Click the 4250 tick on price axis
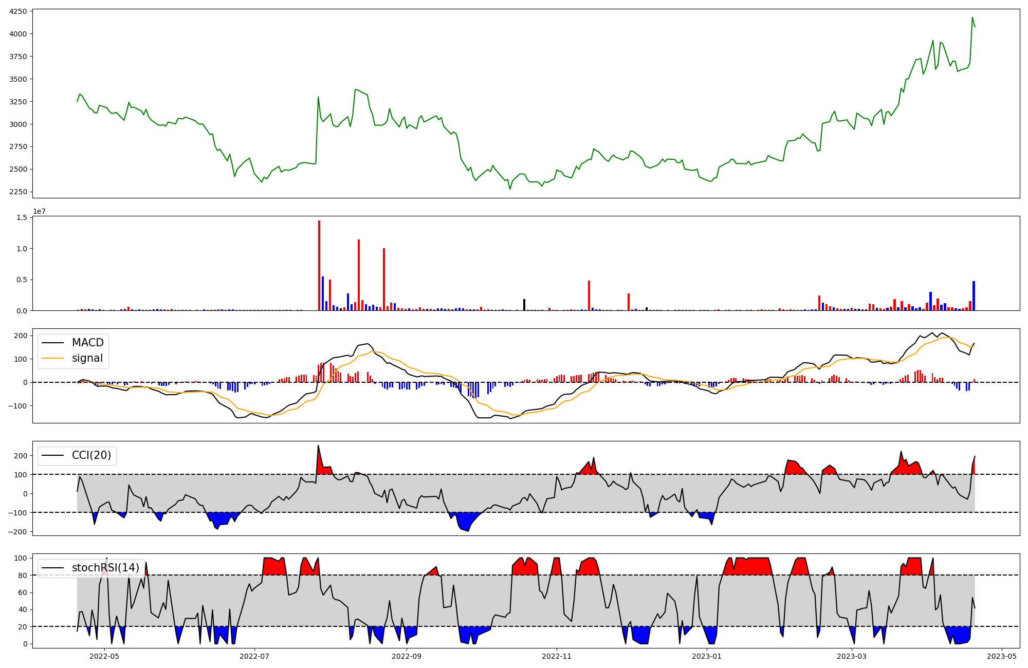This screenshot has height=668, width=1028. 19,11
